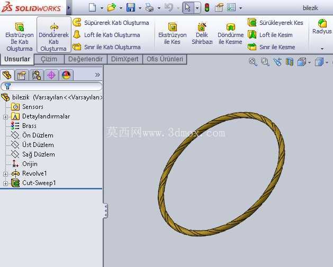Screen dimensions: 333x267
Task: Select the Brass material item
Action: [x=24, y=126]
